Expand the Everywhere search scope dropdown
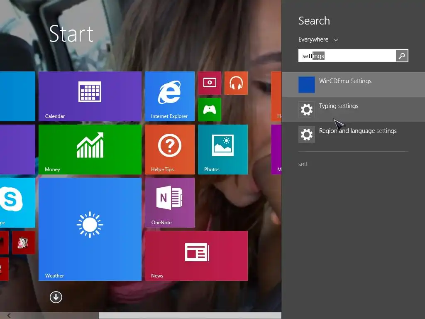 coord(318,39)
